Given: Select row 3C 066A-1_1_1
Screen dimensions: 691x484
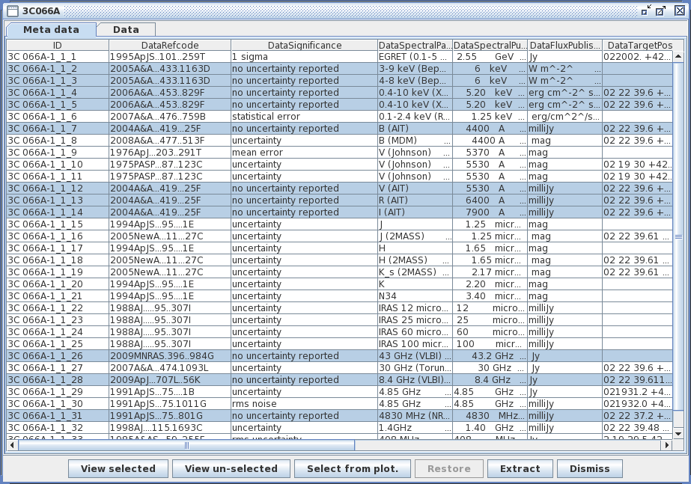Looking at the screenshot, I should pyautogui.click(x=340, y=57).
